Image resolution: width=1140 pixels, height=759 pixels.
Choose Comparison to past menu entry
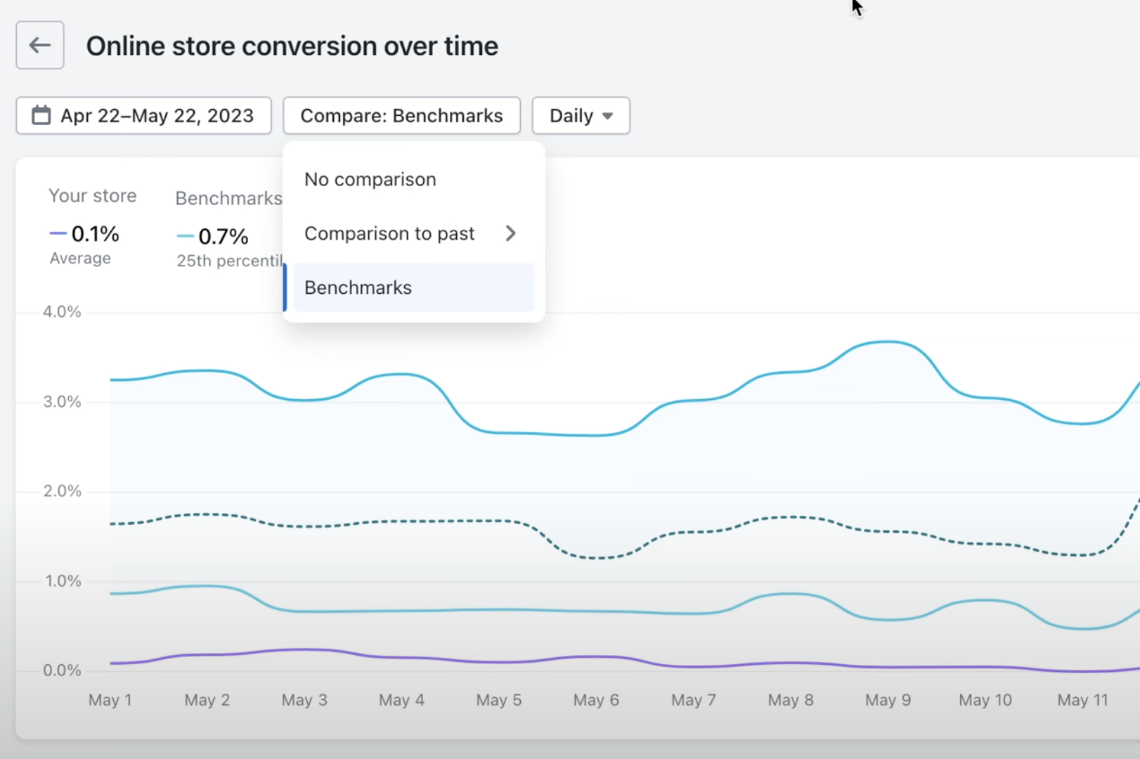click(389, 233)
